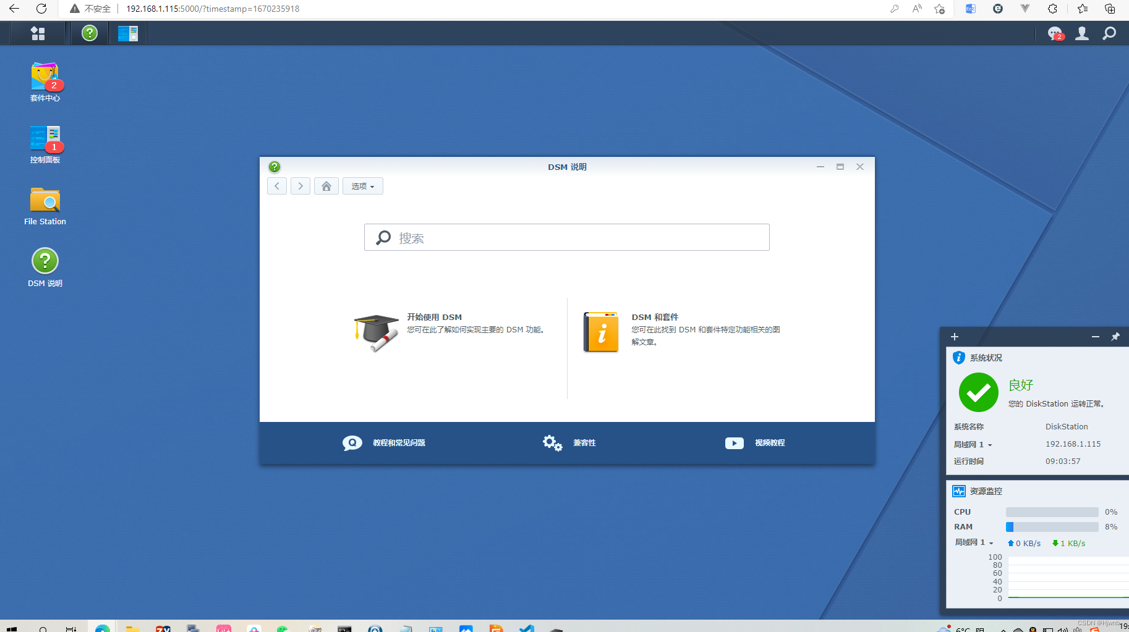Screen dimensions: 1129x632
Task: Click the 0% CPU value
Action: point(1111,512)
